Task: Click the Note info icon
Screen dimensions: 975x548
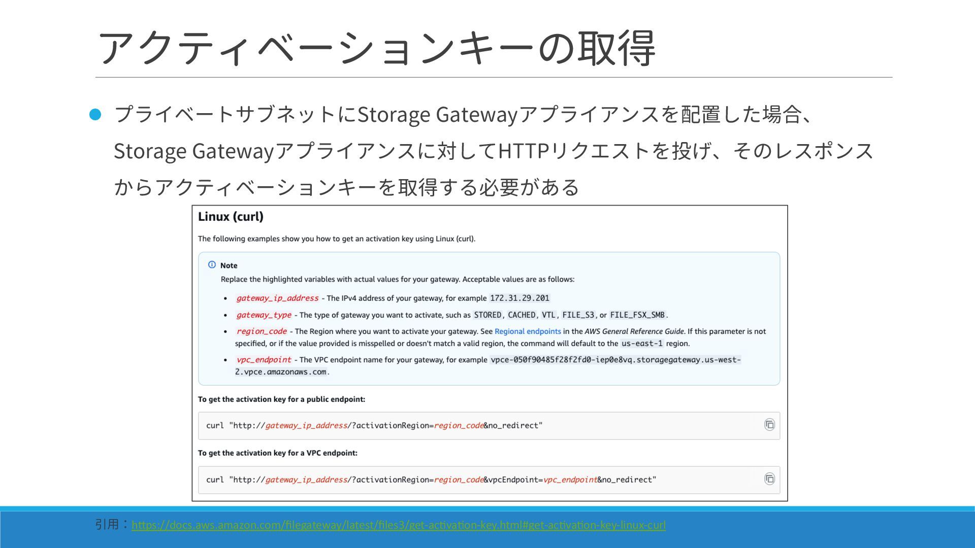Action: coord(212,265)
